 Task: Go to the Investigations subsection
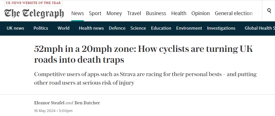coord(221,28)
